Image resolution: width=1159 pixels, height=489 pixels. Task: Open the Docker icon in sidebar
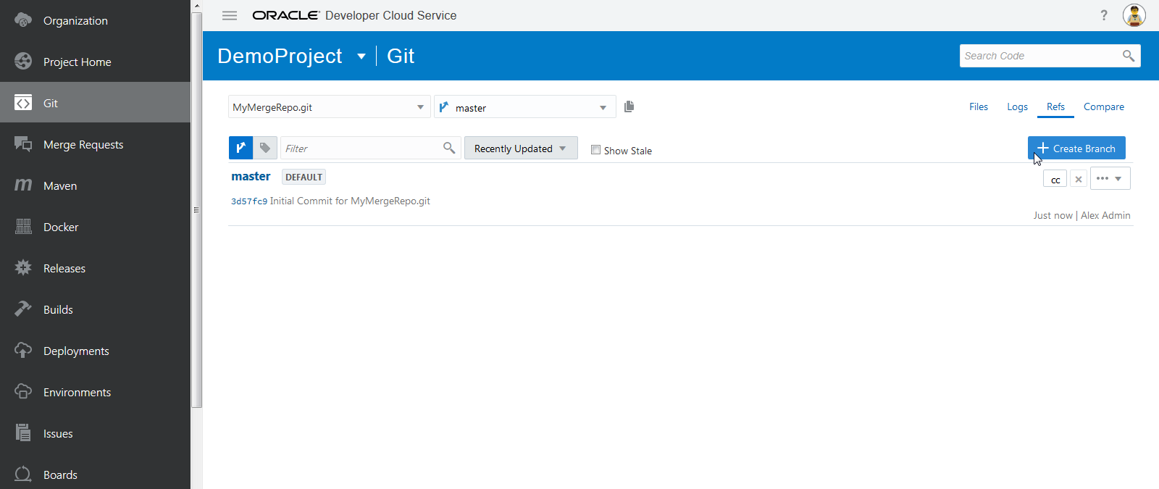point(23,227)
